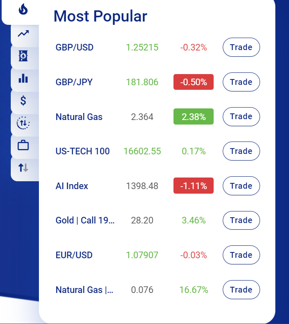Open the trending chart arrow category icon
The height and width of the screenshot is (324, 289).
pyautogui.click(x=23, y=34)
